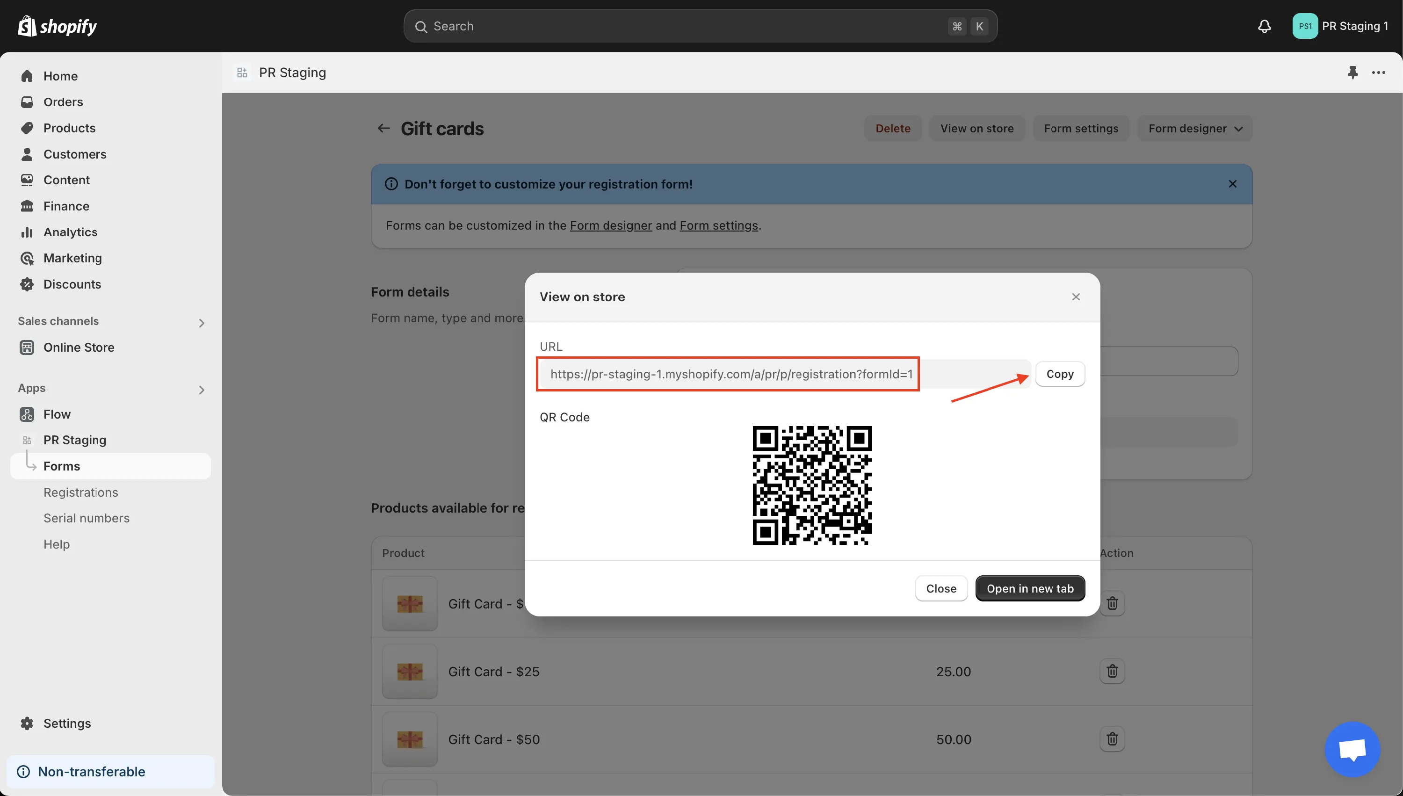Go to Orders in sidebar
The height and width of the screenshot is (796, 1403).
(64, 102)
